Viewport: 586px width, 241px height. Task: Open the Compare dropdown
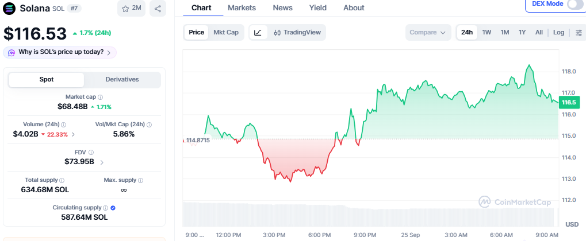428,33
